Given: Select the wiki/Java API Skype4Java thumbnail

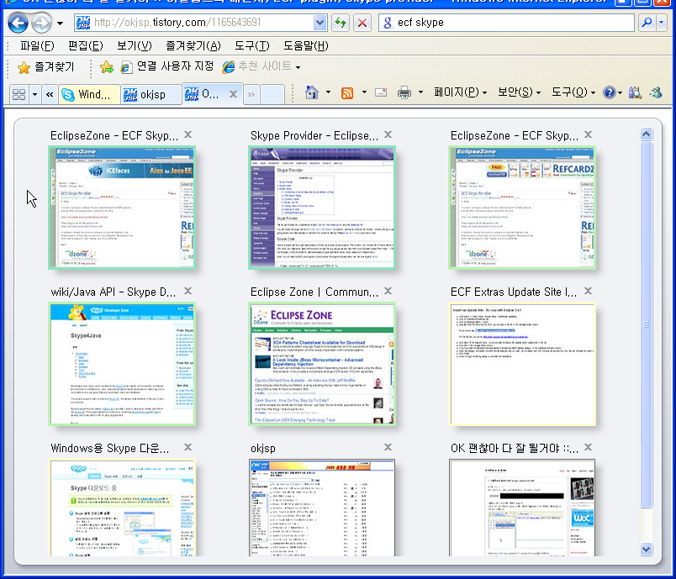Looking at the screenshot, I should 122,364.
